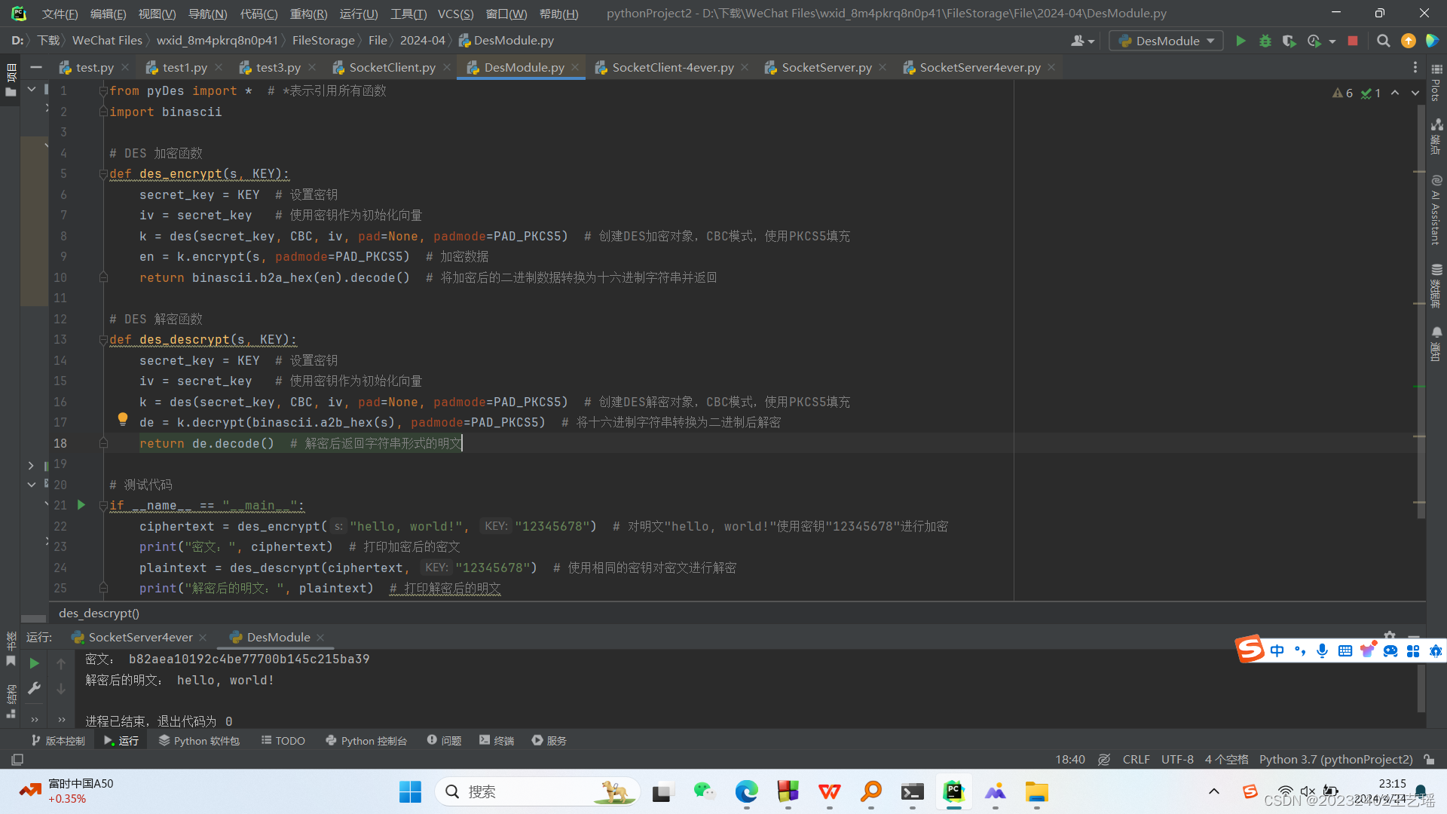The image size is (1447, 814).
Task: Select the SocketServer4ever run tab
Action: click(140, 637)
